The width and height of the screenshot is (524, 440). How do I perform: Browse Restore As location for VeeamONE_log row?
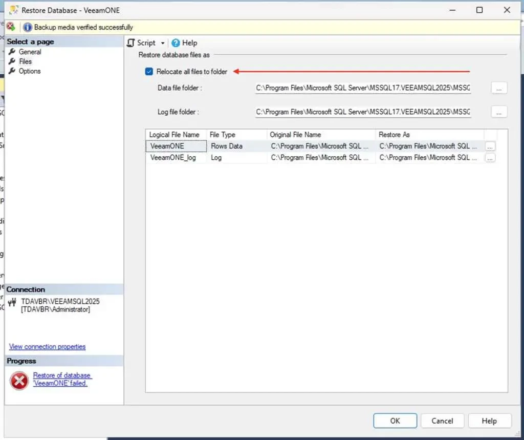point(490,158)
